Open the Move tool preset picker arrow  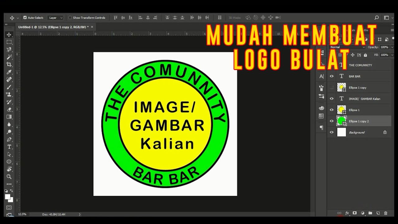(18, 18)
